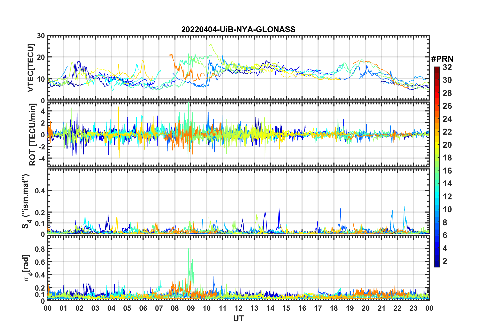Click the sigma-phi [rad] axis label
Screen dimensions: 477x334
tap(27, 268)
